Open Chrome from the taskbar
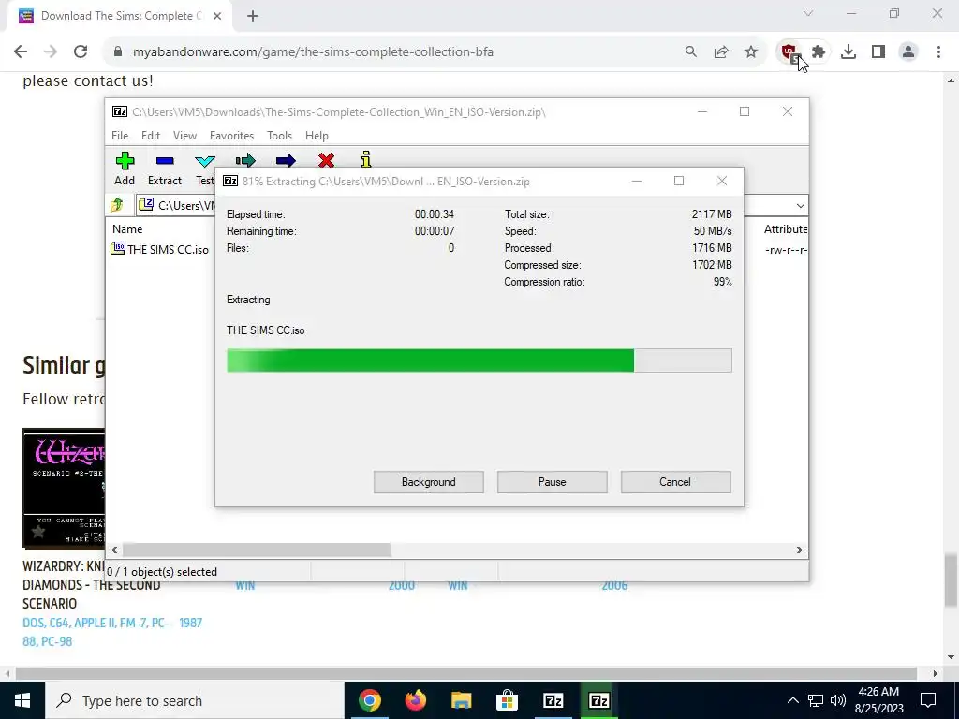 coord(369,700)
